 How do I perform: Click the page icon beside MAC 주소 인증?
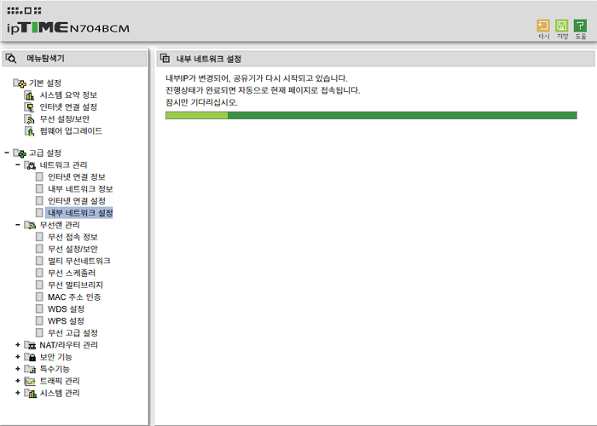tap(39, 297)
